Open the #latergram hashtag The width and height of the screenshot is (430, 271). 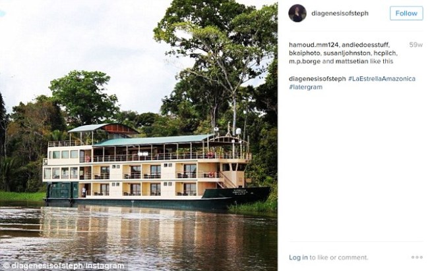pyautogui.click(x=305, y=87)
